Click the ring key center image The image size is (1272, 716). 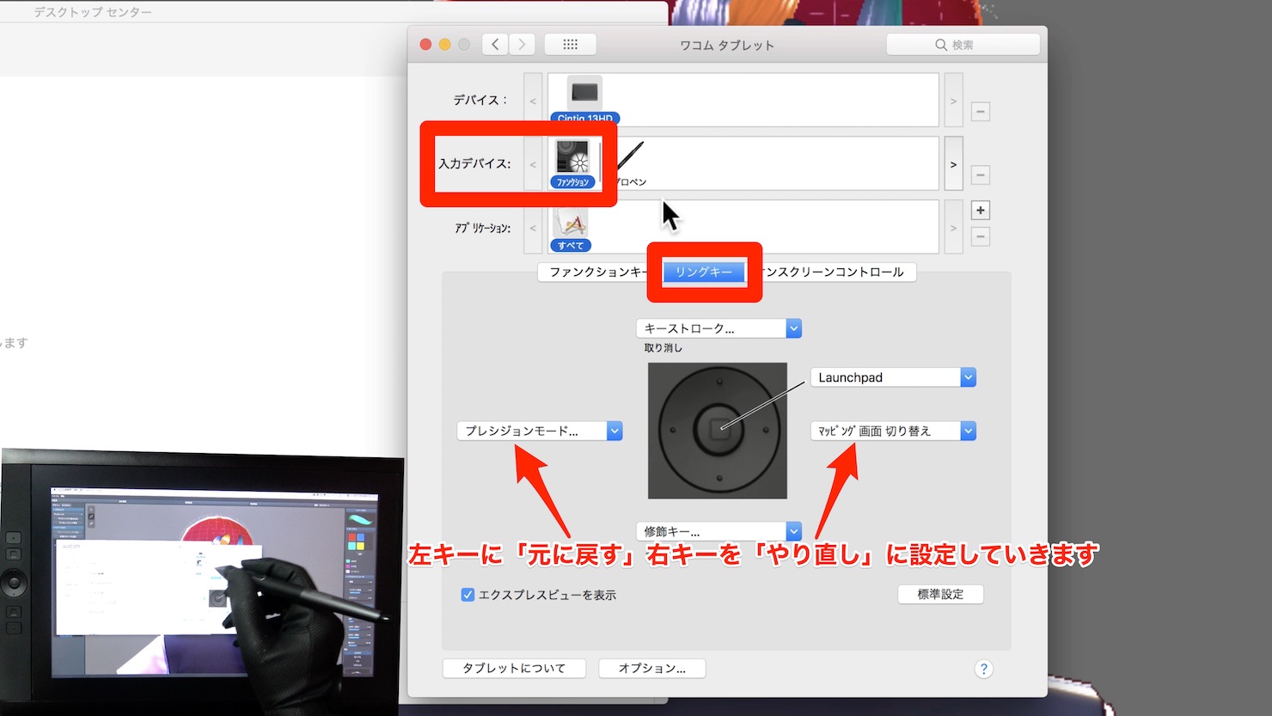coord(718,431)
